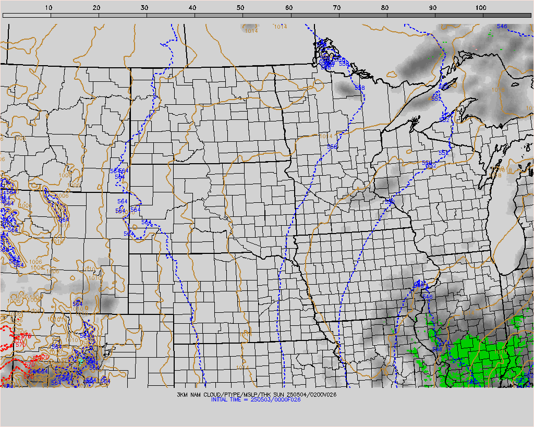
Task: Click the '3KM NAM CLOUD/PTYPE/MSLP/THK' title caption
Action: (224, 395)
